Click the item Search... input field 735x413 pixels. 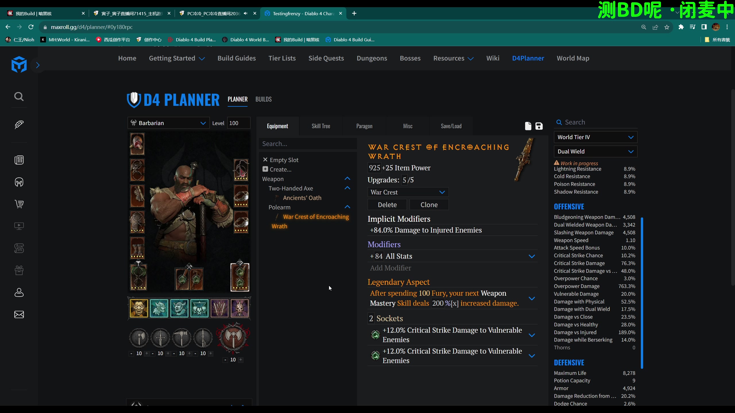(308, 144)
